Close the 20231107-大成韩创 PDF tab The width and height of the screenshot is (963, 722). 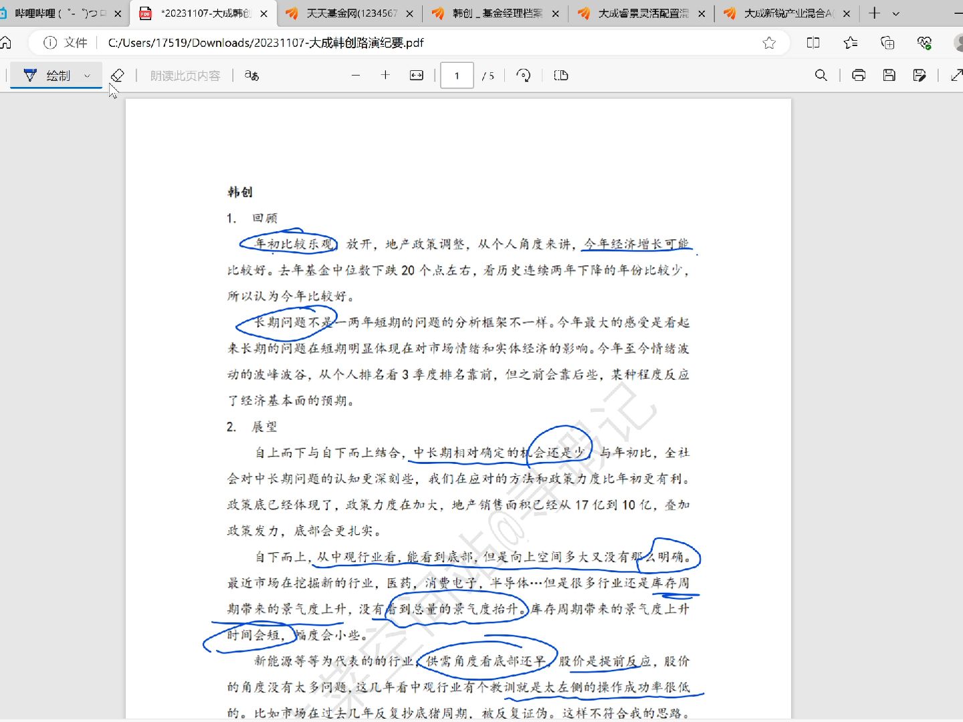[263, 13]
